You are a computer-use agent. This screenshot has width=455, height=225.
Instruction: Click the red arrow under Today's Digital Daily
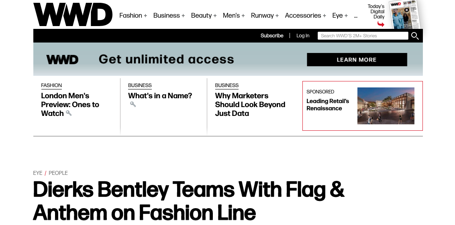coord(381,24)
